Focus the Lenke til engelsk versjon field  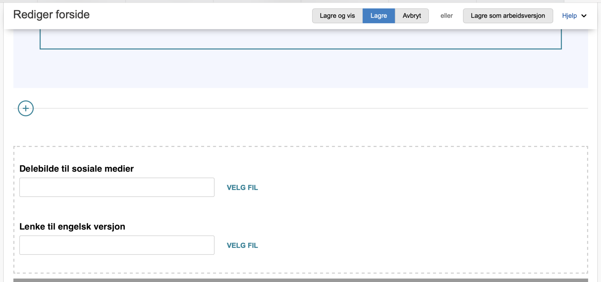117,245
